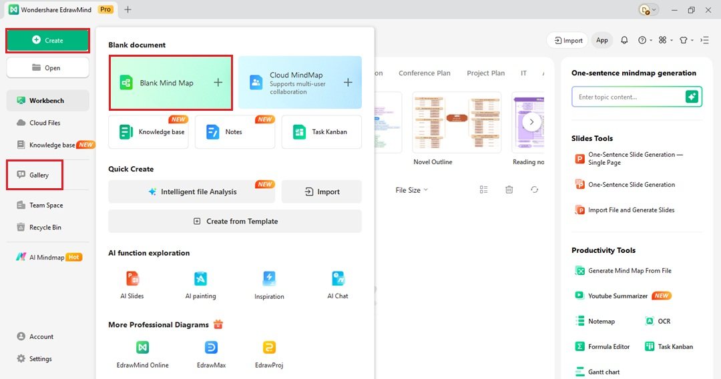This screenshot has height=379, width=721.
Task: Click the App button in top toolbar
Action: pos(602,41)
